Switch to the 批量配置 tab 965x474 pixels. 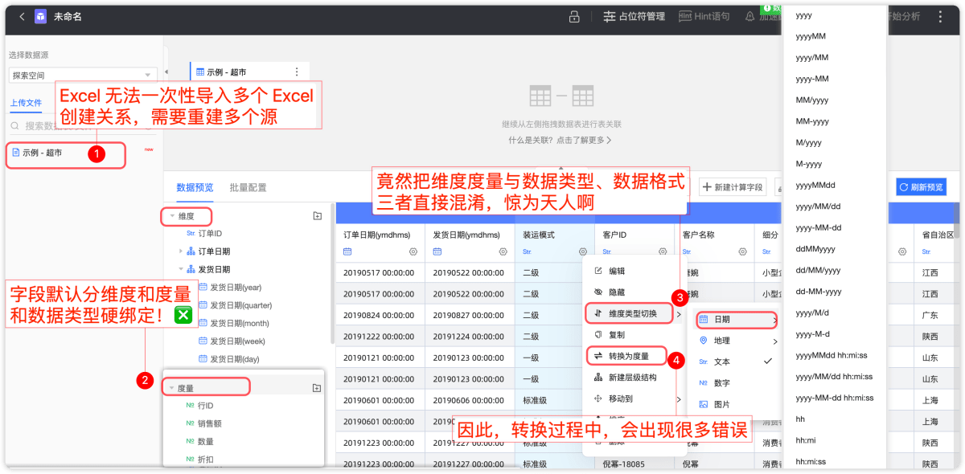click(248, 187)
